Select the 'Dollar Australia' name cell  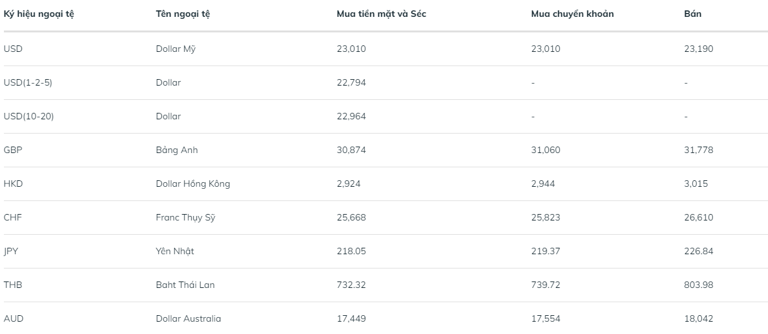(188, 318)
